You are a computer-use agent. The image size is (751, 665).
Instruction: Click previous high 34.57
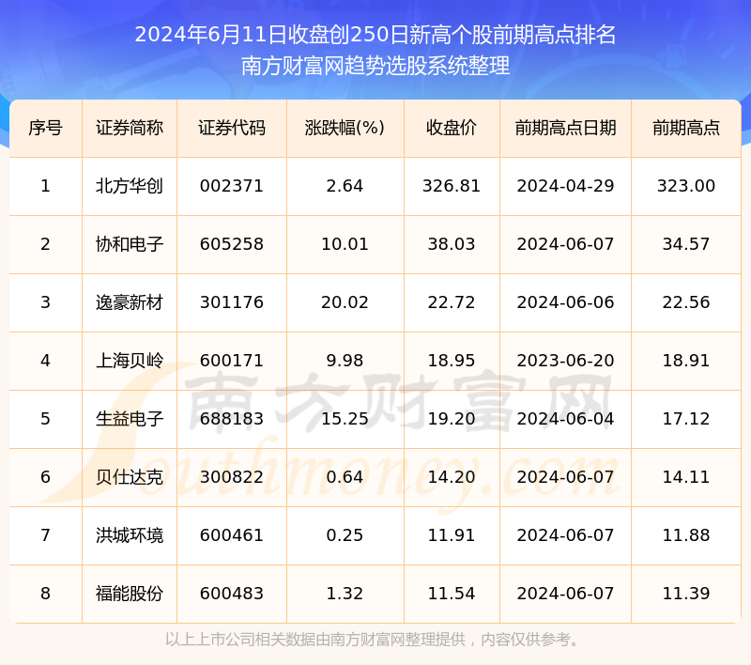[686, 244]
